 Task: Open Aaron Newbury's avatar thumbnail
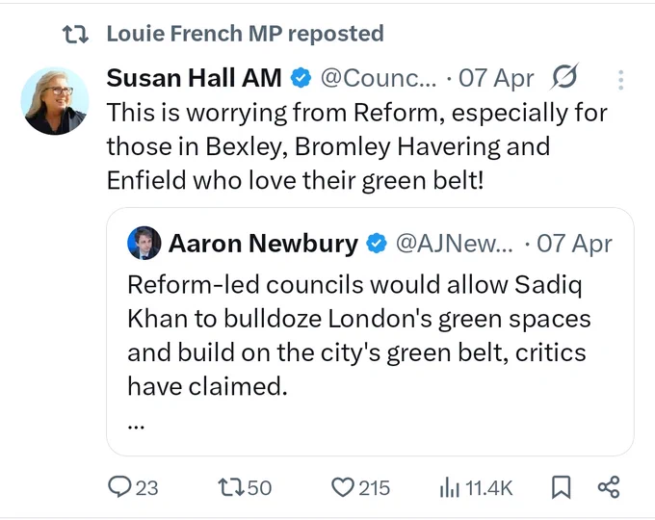tap(144, 243)
